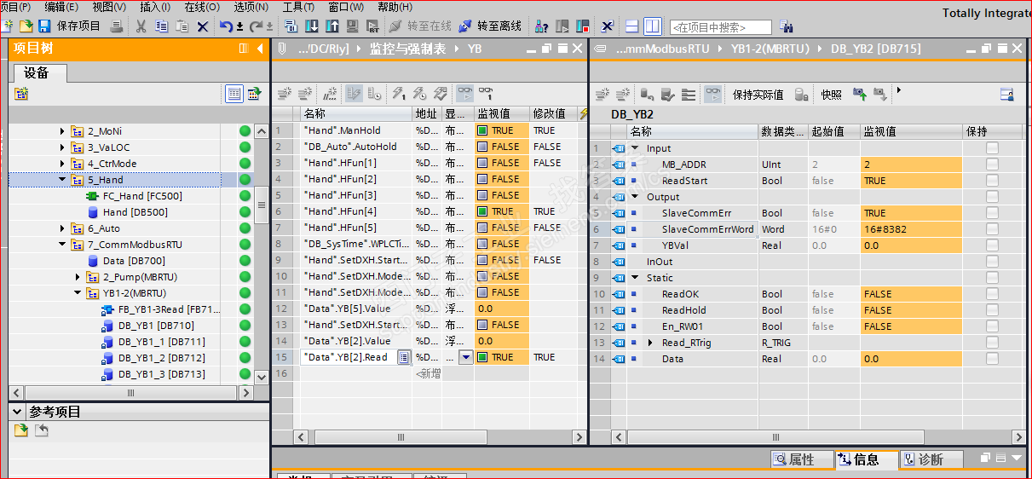
Task: Click the snapshot camera icon with green arrow
Action: pyautogui.click(x=860, y=94)
